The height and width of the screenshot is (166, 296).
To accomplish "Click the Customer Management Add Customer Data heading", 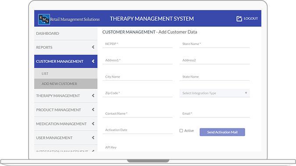I will click(150, 32).
